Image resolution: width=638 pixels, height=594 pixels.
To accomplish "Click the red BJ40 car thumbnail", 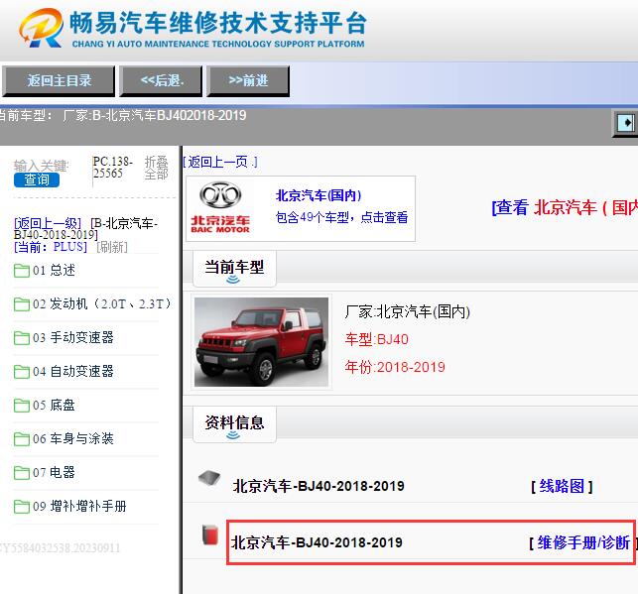I will pos(261,342).
